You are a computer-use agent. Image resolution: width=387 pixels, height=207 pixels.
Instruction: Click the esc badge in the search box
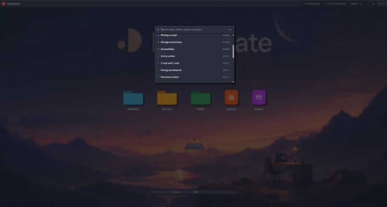pyautogui.click(x=230, y=30)
